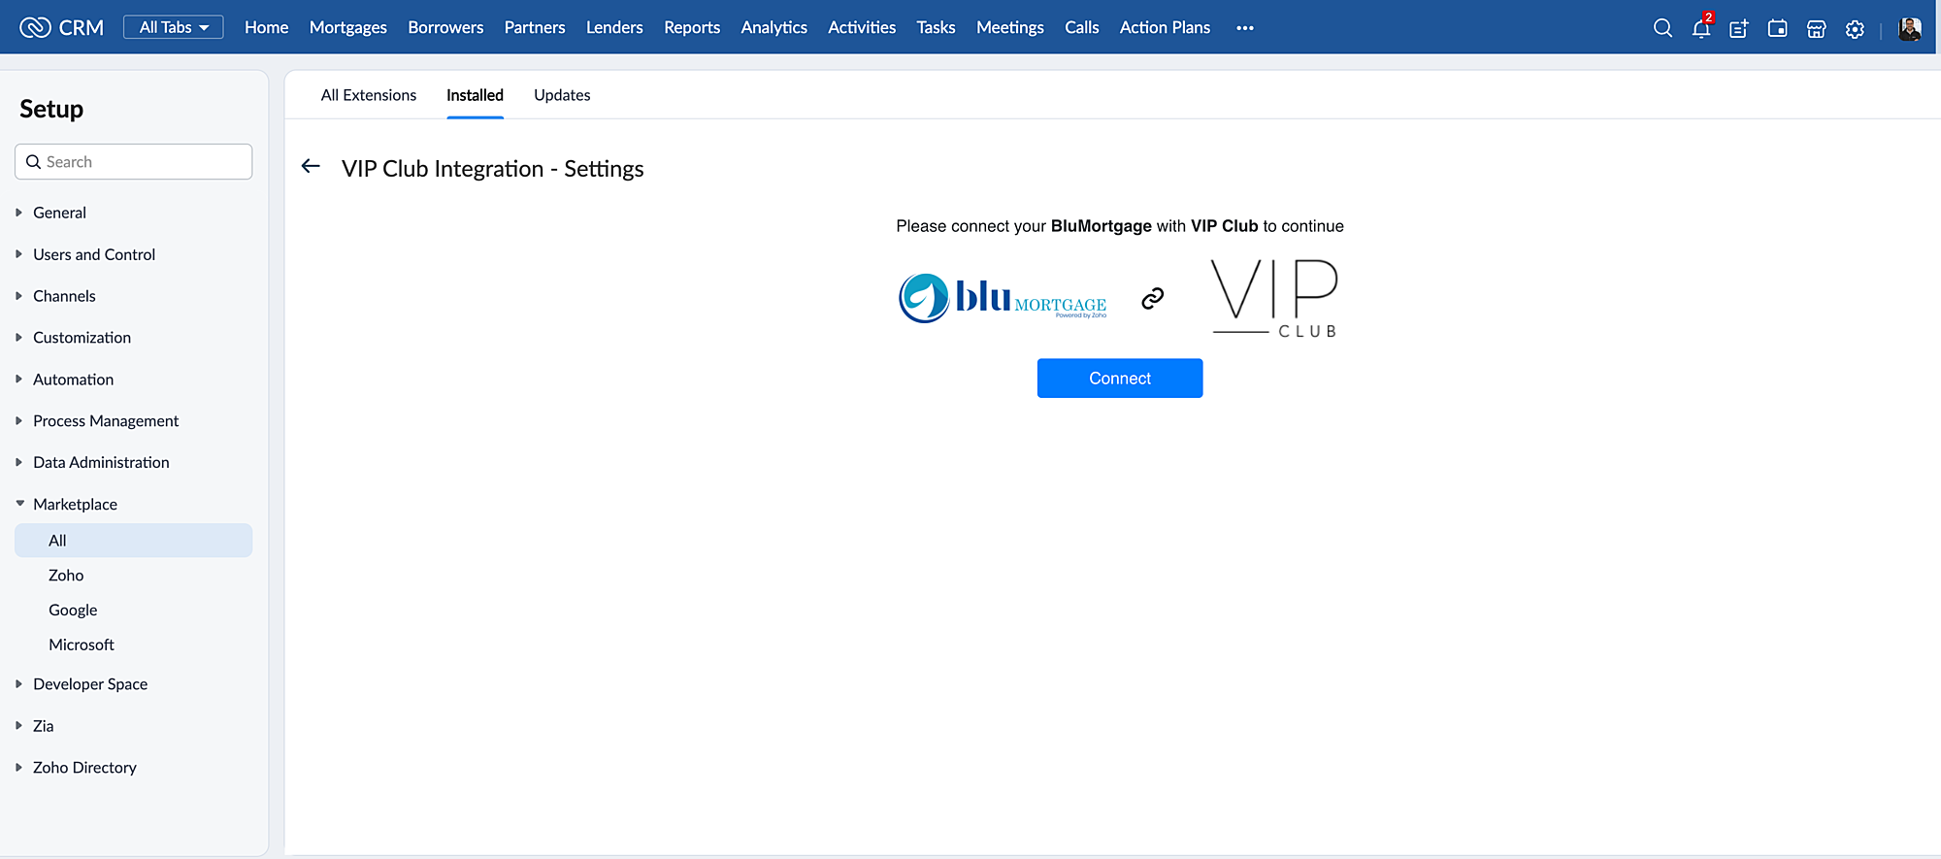
Task: Click the quick create plus icon
Action: [x=1739, y=28]
